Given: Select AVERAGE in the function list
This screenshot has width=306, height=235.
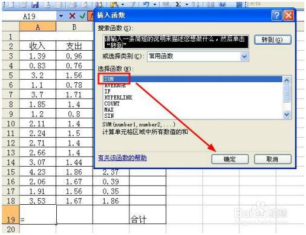Looking at the screenshot, I should tap(115, 85).
